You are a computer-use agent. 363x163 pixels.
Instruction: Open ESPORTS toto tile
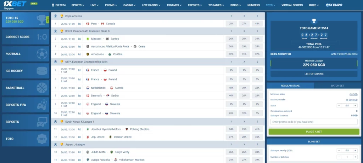[26, 122]
